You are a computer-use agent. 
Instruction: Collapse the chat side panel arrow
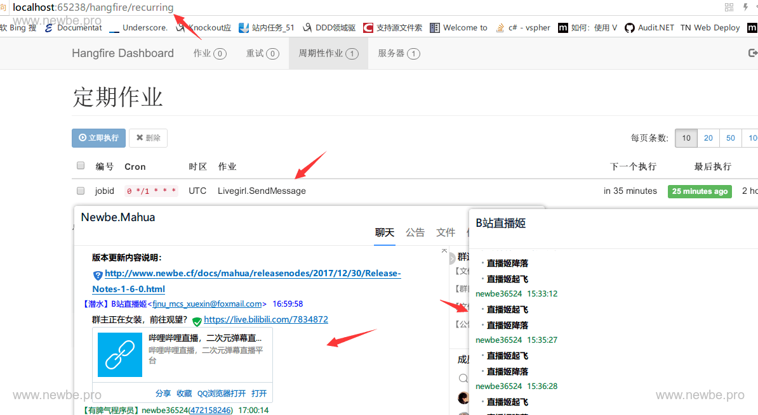452,259
